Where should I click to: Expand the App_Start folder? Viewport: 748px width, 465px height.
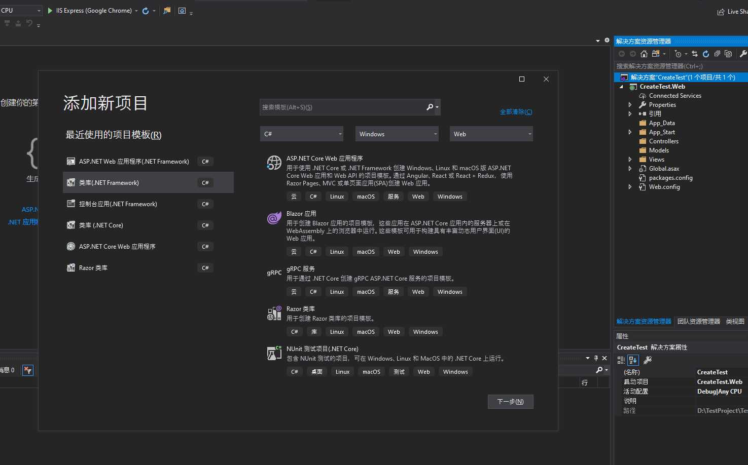coord(630,132)
